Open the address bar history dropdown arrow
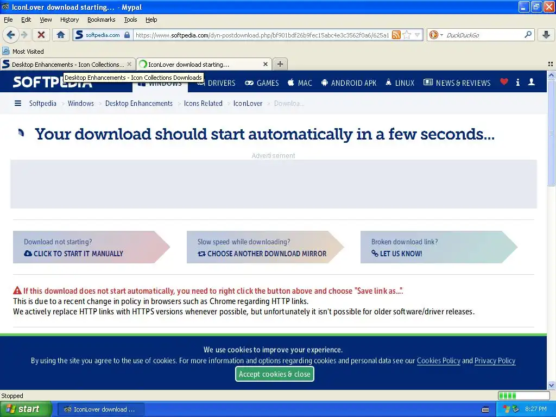556x417 pixels. pyautogui.click(x=418, y=35)
